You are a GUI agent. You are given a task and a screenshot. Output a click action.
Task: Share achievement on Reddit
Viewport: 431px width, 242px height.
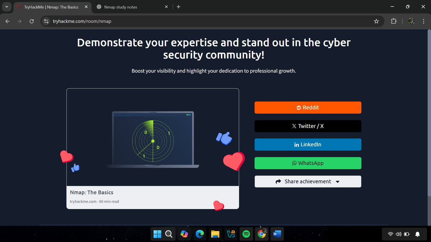(308, 108)
